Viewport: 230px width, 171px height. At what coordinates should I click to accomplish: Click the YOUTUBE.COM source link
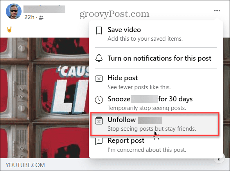pos(25,165)
